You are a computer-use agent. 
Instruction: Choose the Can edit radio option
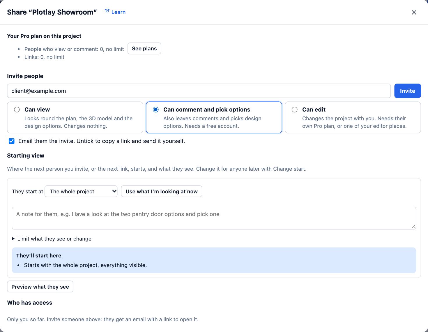[295, 110]
